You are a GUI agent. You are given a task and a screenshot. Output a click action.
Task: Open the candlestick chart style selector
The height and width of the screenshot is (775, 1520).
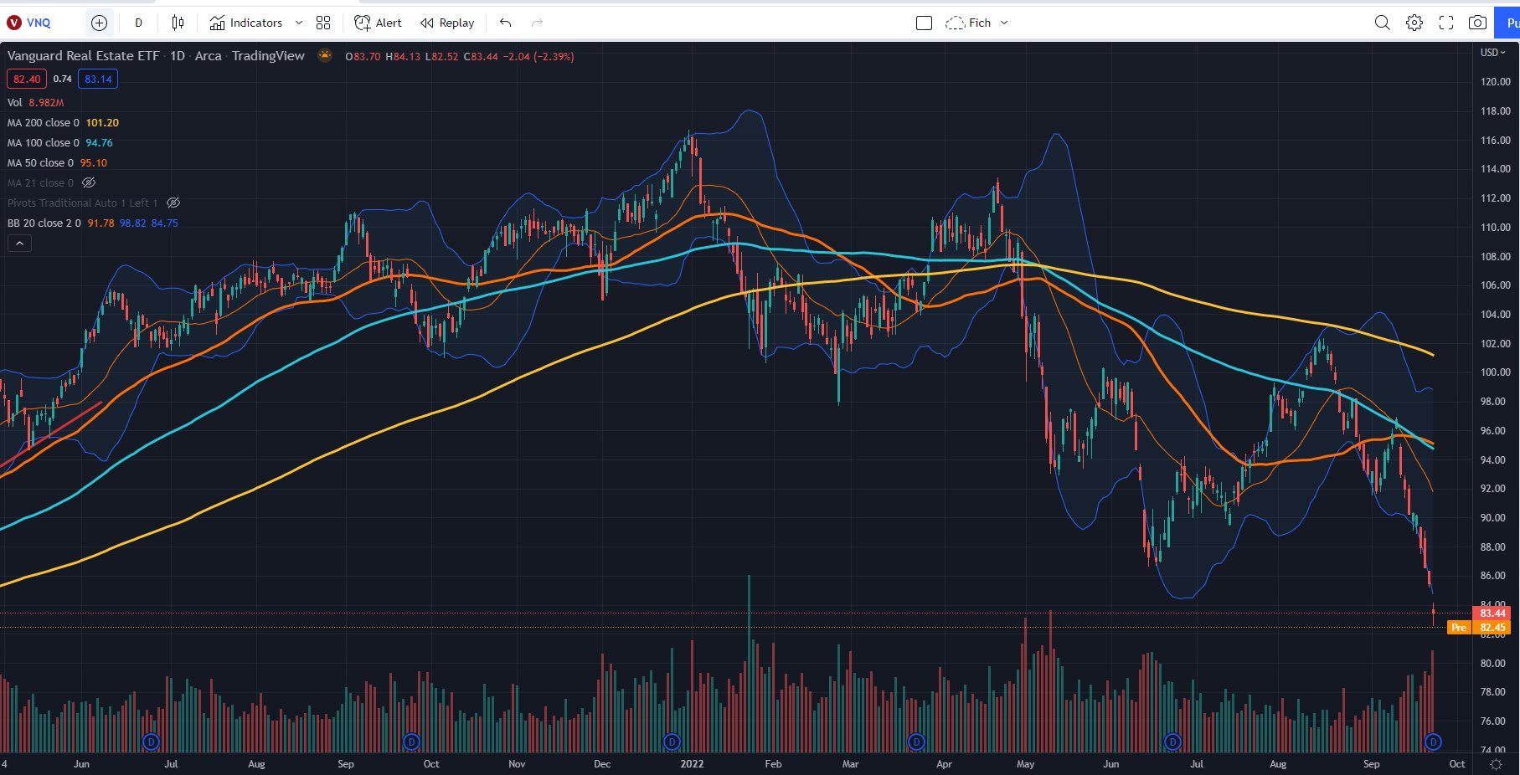click(178, 23)
